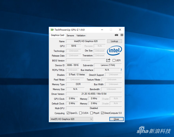Toggle the CUDA checkbox
174x137 pixels.
80,113
